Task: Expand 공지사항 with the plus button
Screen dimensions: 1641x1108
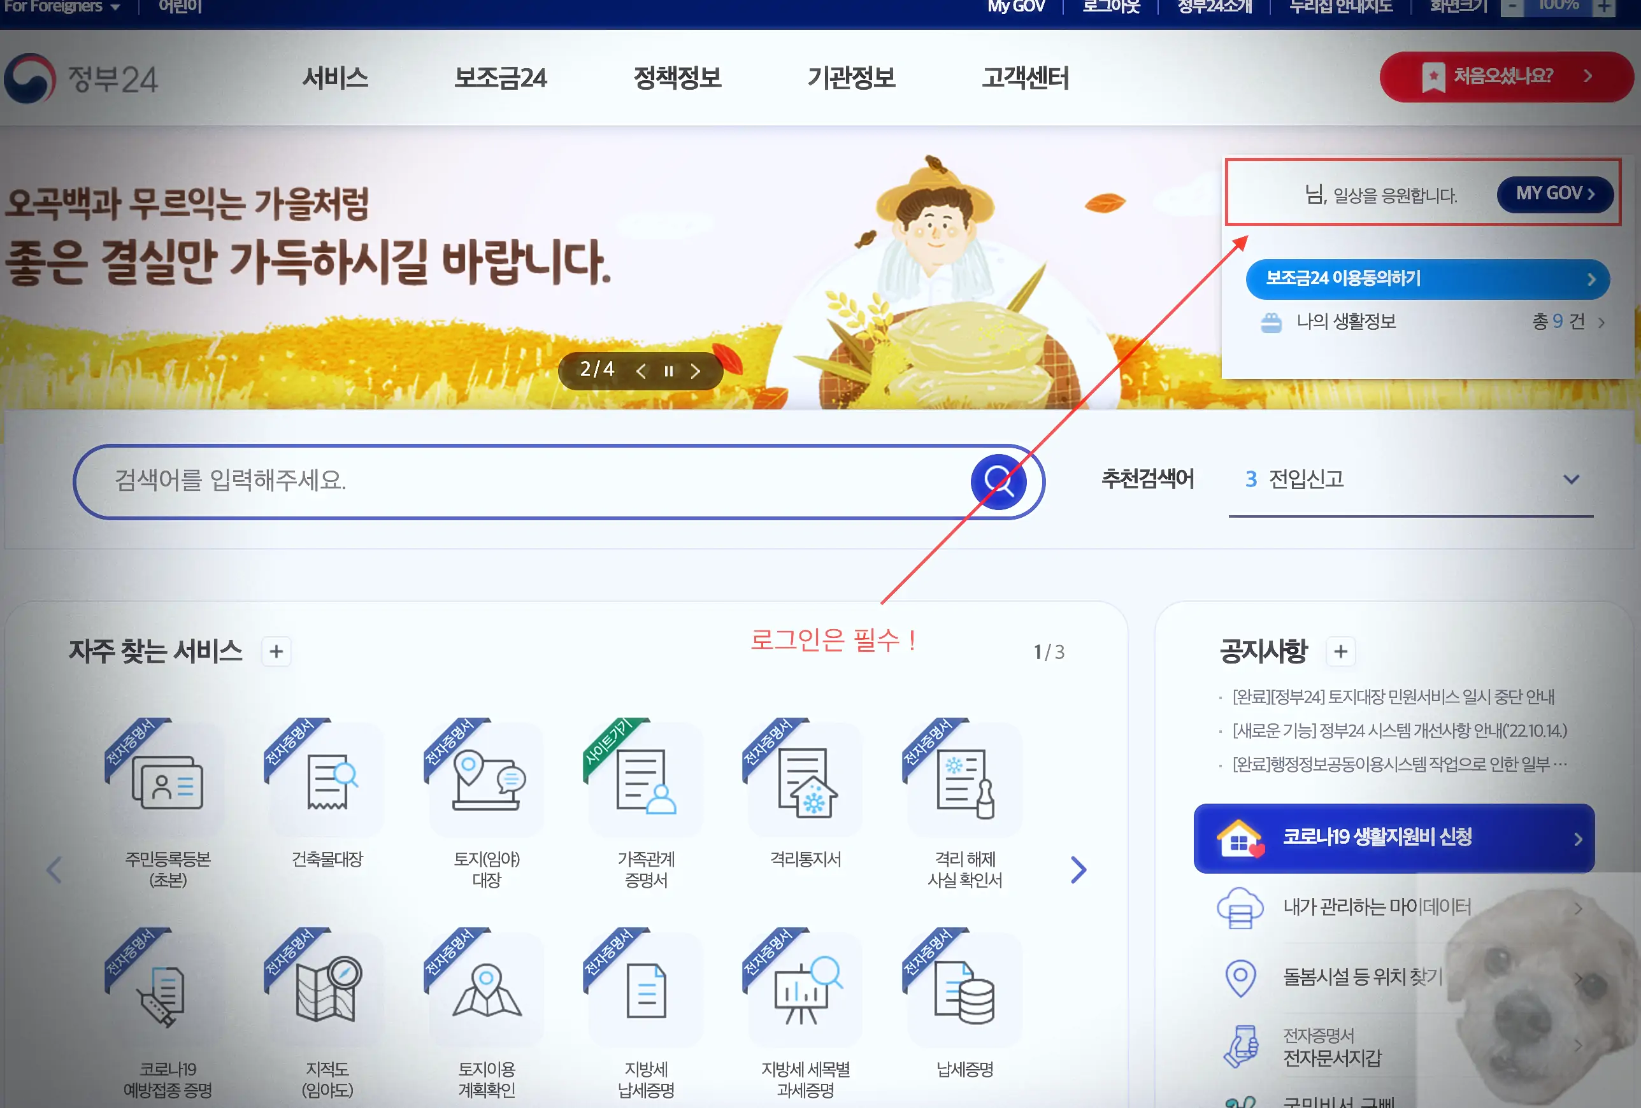Action: pyautogui.click(x=1341, y=651)
